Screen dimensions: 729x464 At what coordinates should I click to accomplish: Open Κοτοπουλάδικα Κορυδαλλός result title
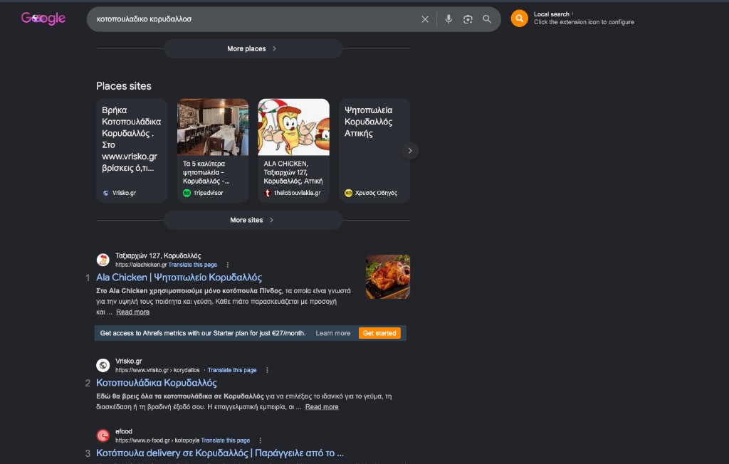pos(156,383)
